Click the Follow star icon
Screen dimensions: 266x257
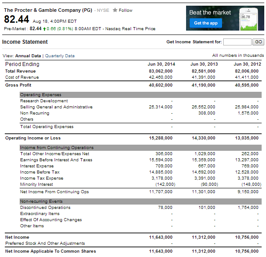click(115, 10)
